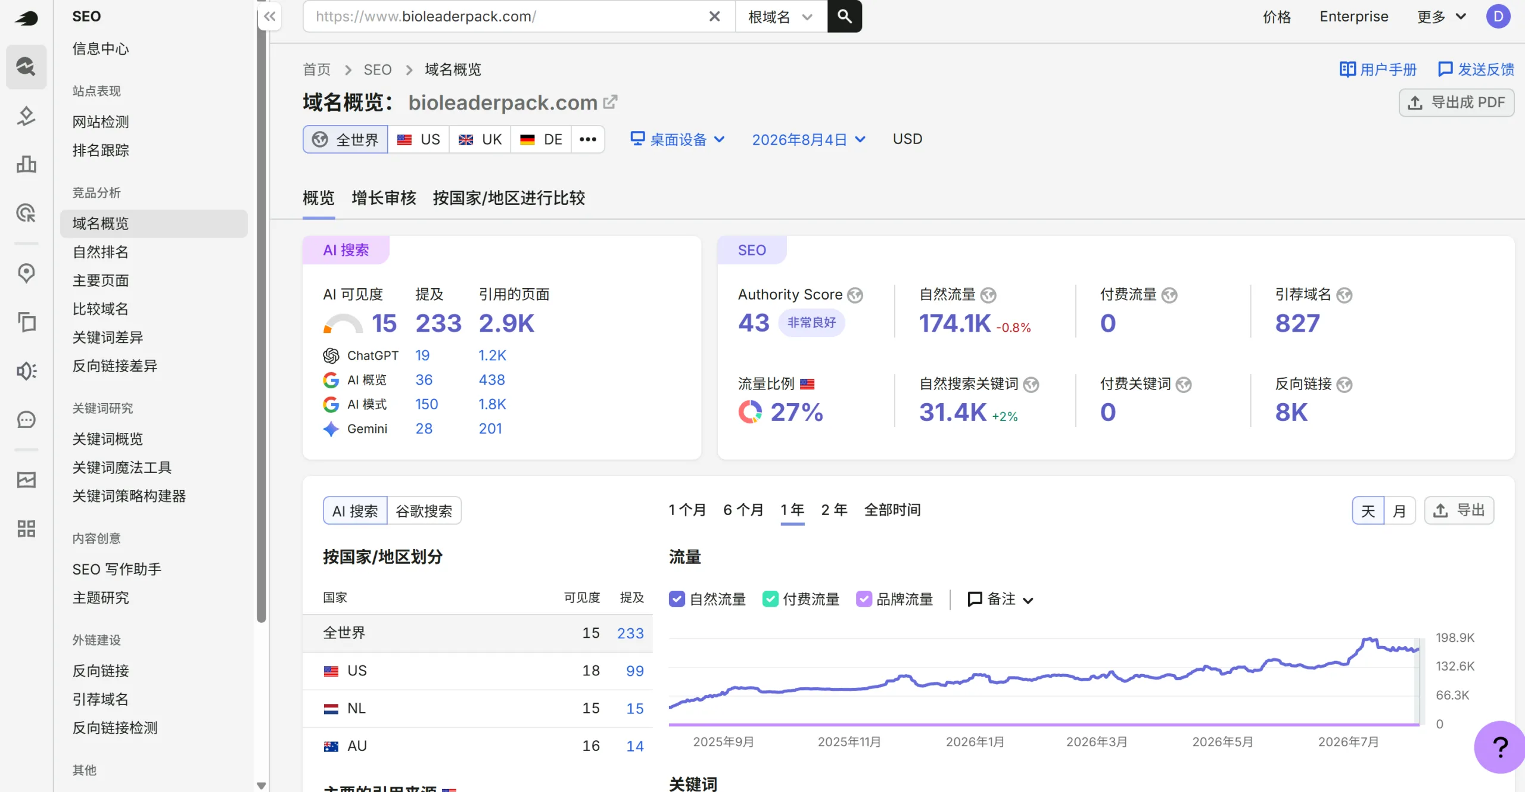Open external link next to bioleaderpack.com

[x=611, y=102]
